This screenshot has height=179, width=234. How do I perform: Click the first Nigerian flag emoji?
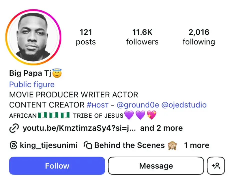[x=42, y=115]
